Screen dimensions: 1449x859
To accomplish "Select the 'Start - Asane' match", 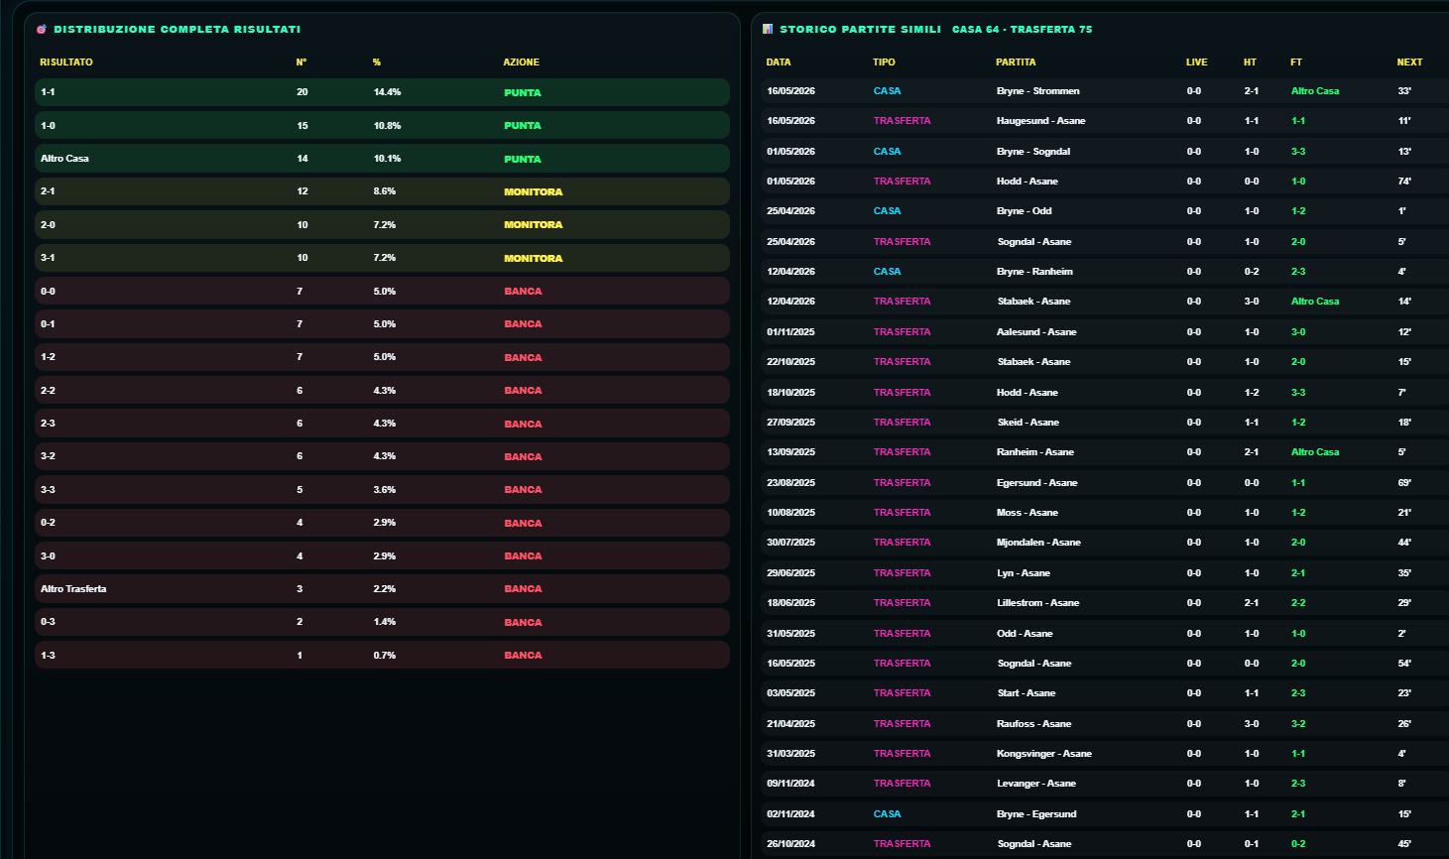I will [x=1026, y=693].
